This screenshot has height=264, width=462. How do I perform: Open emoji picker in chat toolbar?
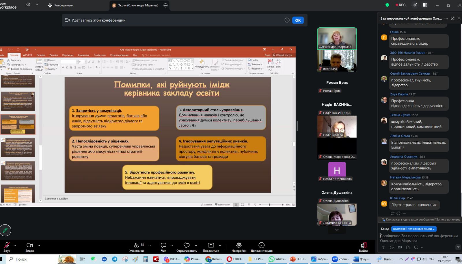click(392, 247)
